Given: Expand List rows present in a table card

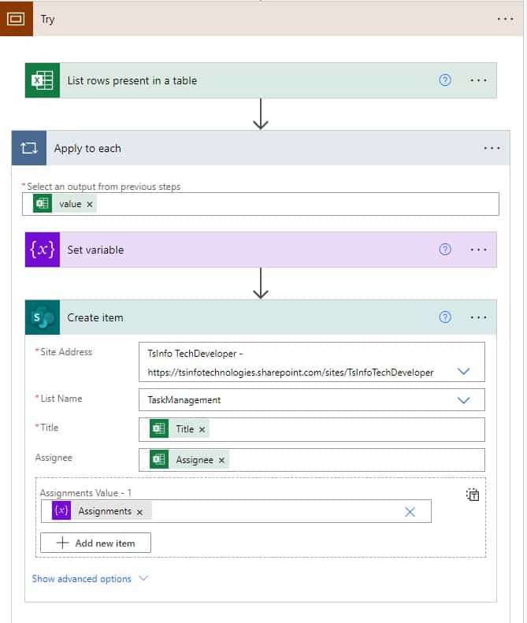Looking at the screenshot, I should (x=261, y=80).
